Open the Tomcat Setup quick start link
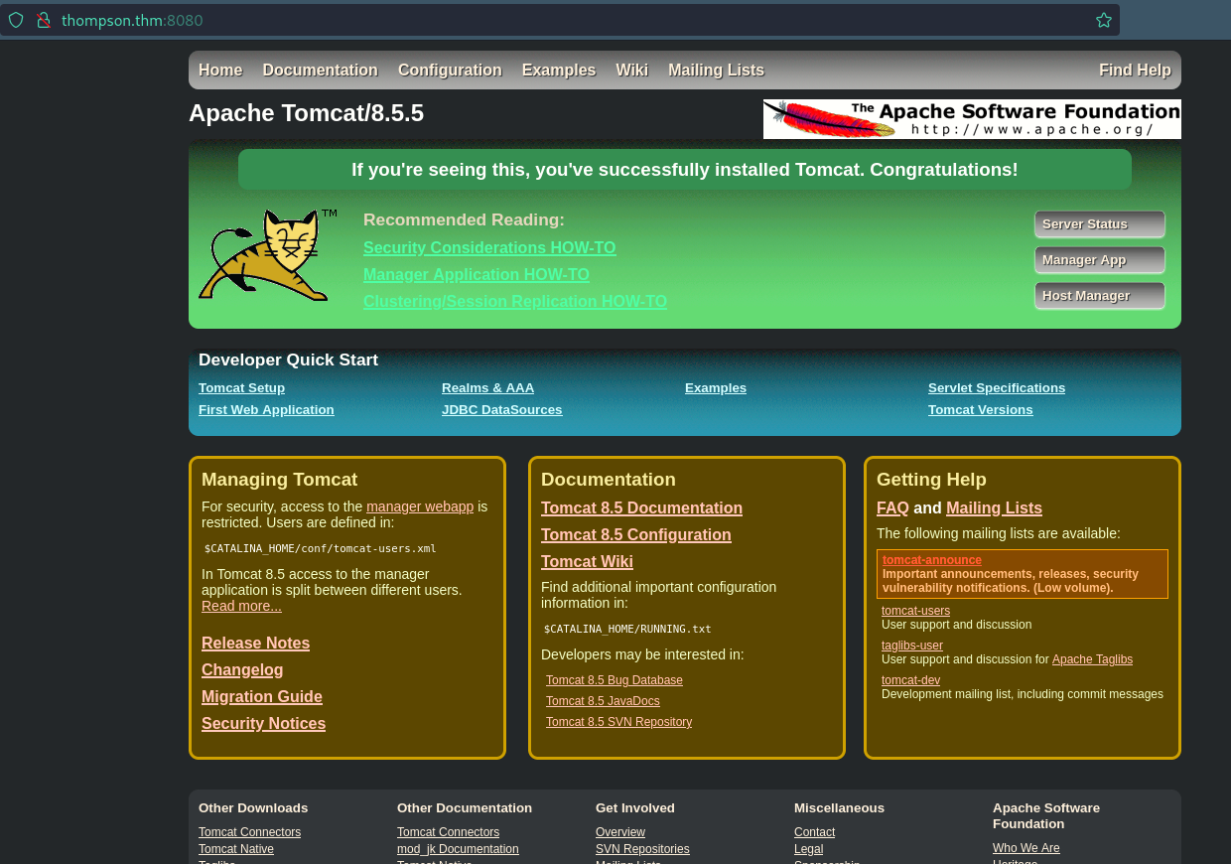1231x864 pixels. point(241,387)
